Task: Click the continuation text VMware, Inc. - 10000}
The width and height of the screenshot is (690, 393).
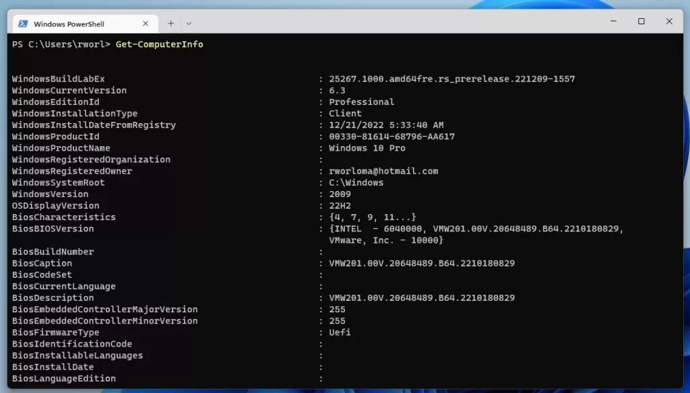Action: 386,240
